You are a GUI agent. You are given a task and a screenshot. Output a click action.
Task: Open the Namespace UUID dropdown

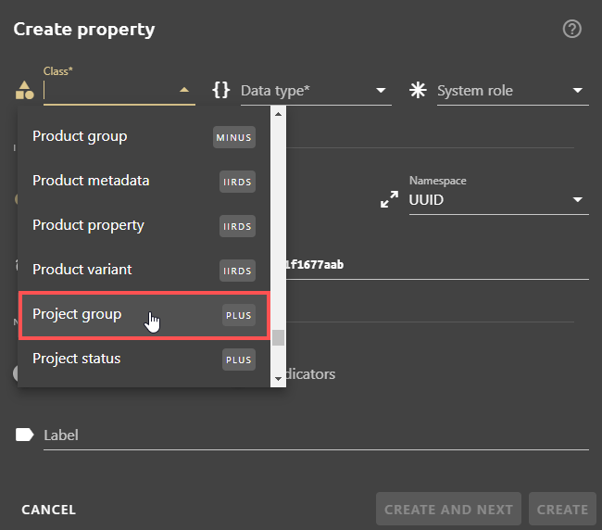(498, 200)
